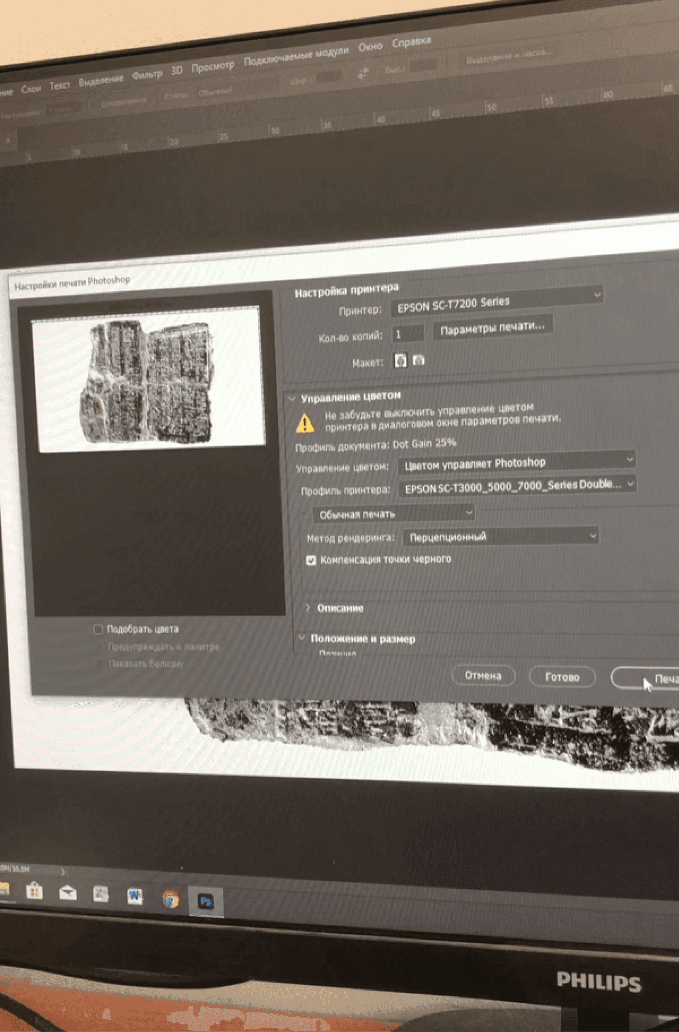The width and height of the screenshot is (679, 1032).
Task: Collapse the 'Положение и размер' section
Action: (302, 638)
